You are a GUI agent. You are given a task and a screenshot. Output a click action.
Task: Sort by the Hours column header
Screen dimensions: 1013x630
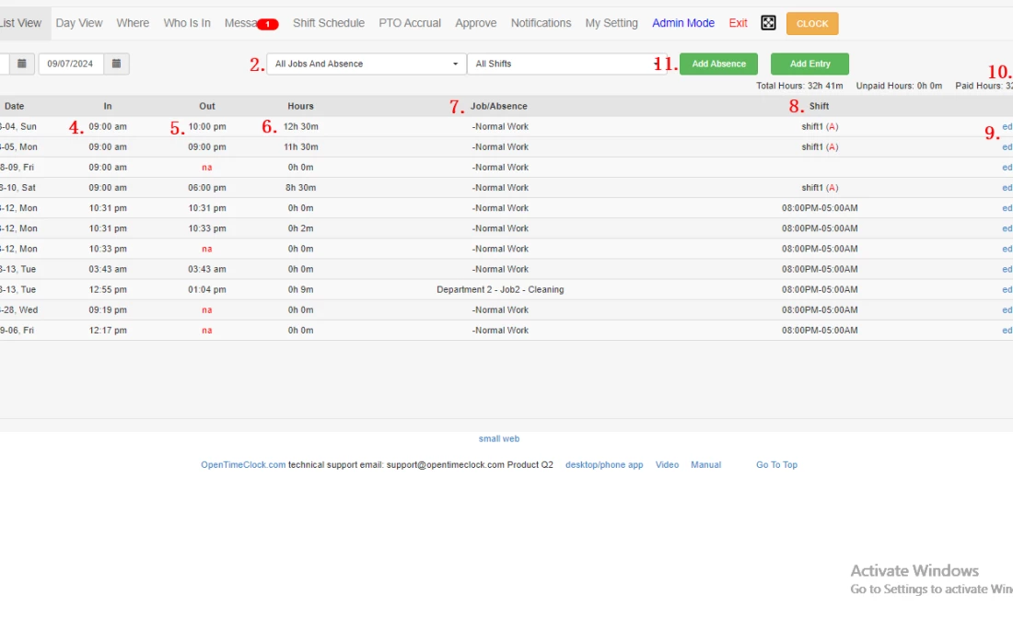300,106
